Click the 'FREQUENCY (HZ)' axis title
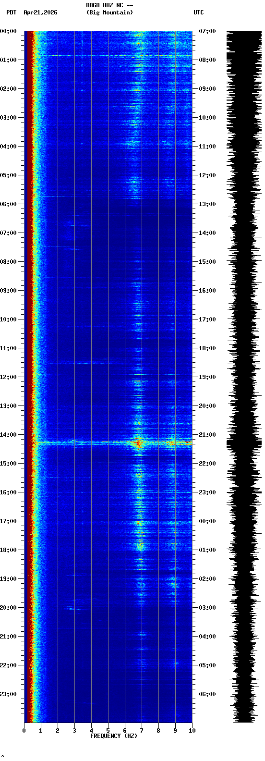This screenshot has height=761, width=265. [x=114, y=736]
